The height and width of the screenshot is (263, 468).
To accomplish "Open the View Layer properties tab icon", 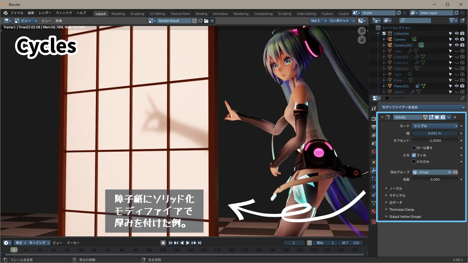I will point(374,135).
